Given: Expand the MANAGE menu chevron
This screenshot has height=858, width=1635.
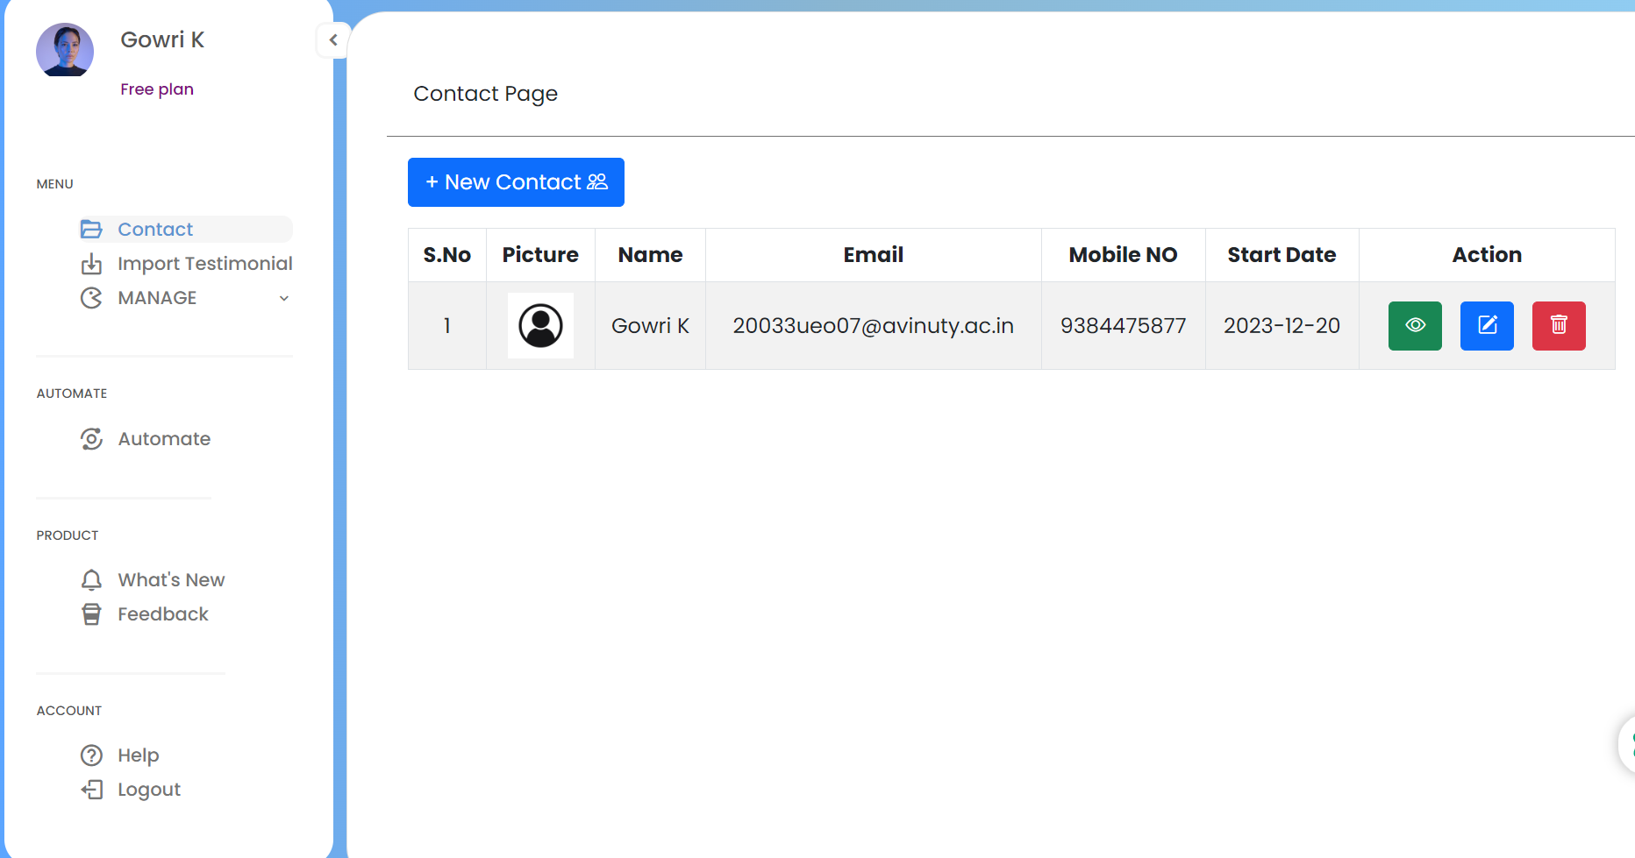Looking at the screenshot, I should coord(284,299).
